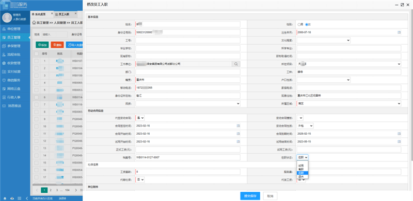
Task: Open the 户口性质 dropdown
Action: point(324,80)
